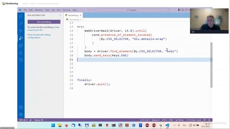Click the debug status bar icon
Image resolution: width=230 pixels, height=129 pixels.
pyautogui.click(x=31, y=120)
